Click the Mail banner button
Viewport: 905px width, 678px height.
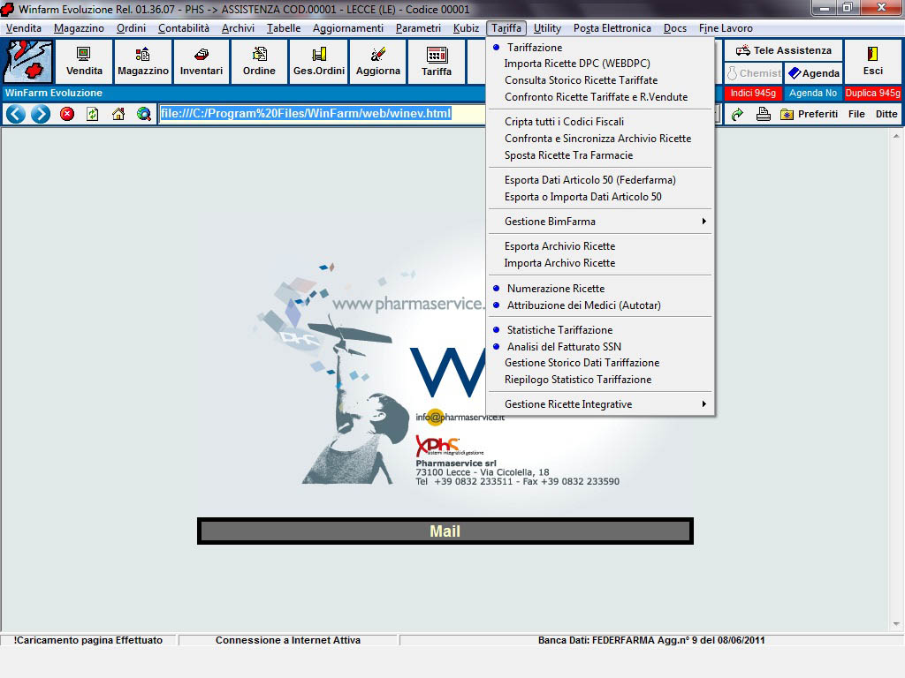pyautogui.click(x=445, y=531)
